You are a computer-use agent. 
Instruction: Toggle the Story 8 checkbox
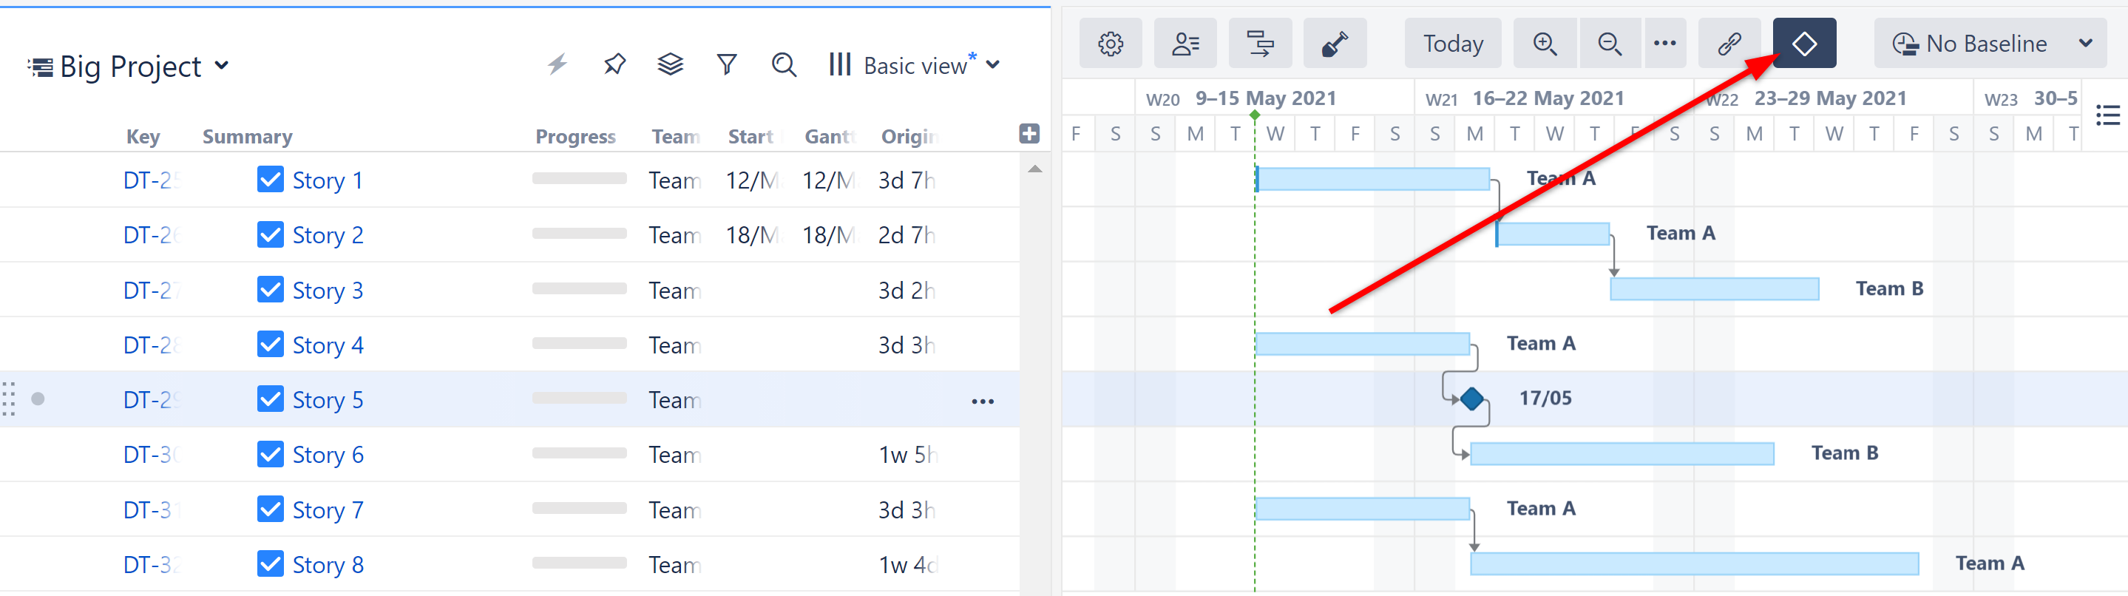click(x=270, y=563)
